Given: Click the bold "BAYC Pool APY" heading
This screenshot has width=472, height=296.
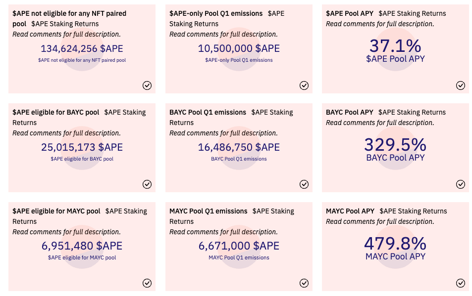Looking at the screenshot, I should pos(350,112).
